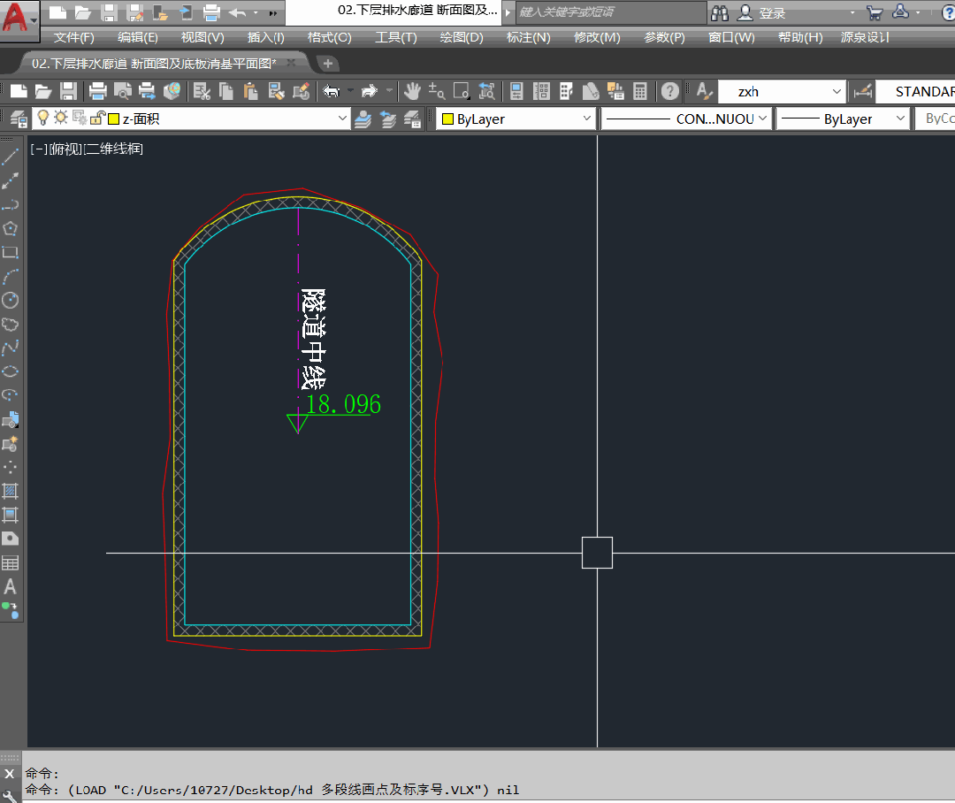This screenshot has width=955, height=803.
Task: Select the Multiline Text tool
Action: click(11, 586)
